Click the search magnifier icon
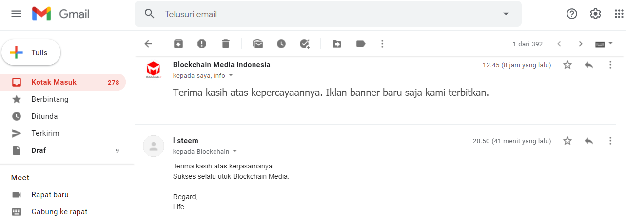The width and height of the screenshot is (626, 223). [x=150, y=14]
